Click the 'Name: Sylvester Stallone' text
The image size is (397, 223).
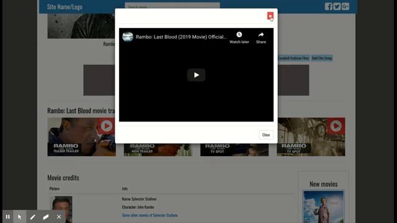[x=139, y=199]
